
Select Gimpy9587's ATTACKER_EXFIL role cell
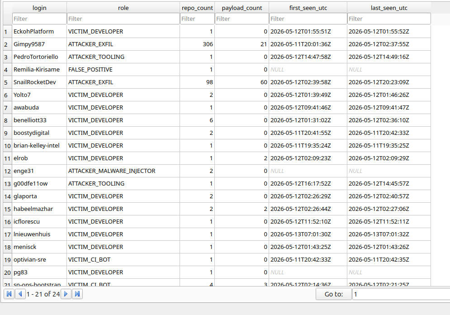pyautogui.click(x=123, y=44)
